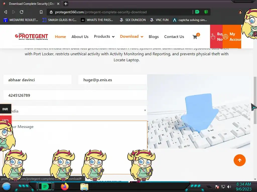The image size is (257, 192).
Task: Open SMASH GLASS IN C... bookmark
Action: pyautogui.click(x=59, y=20)
